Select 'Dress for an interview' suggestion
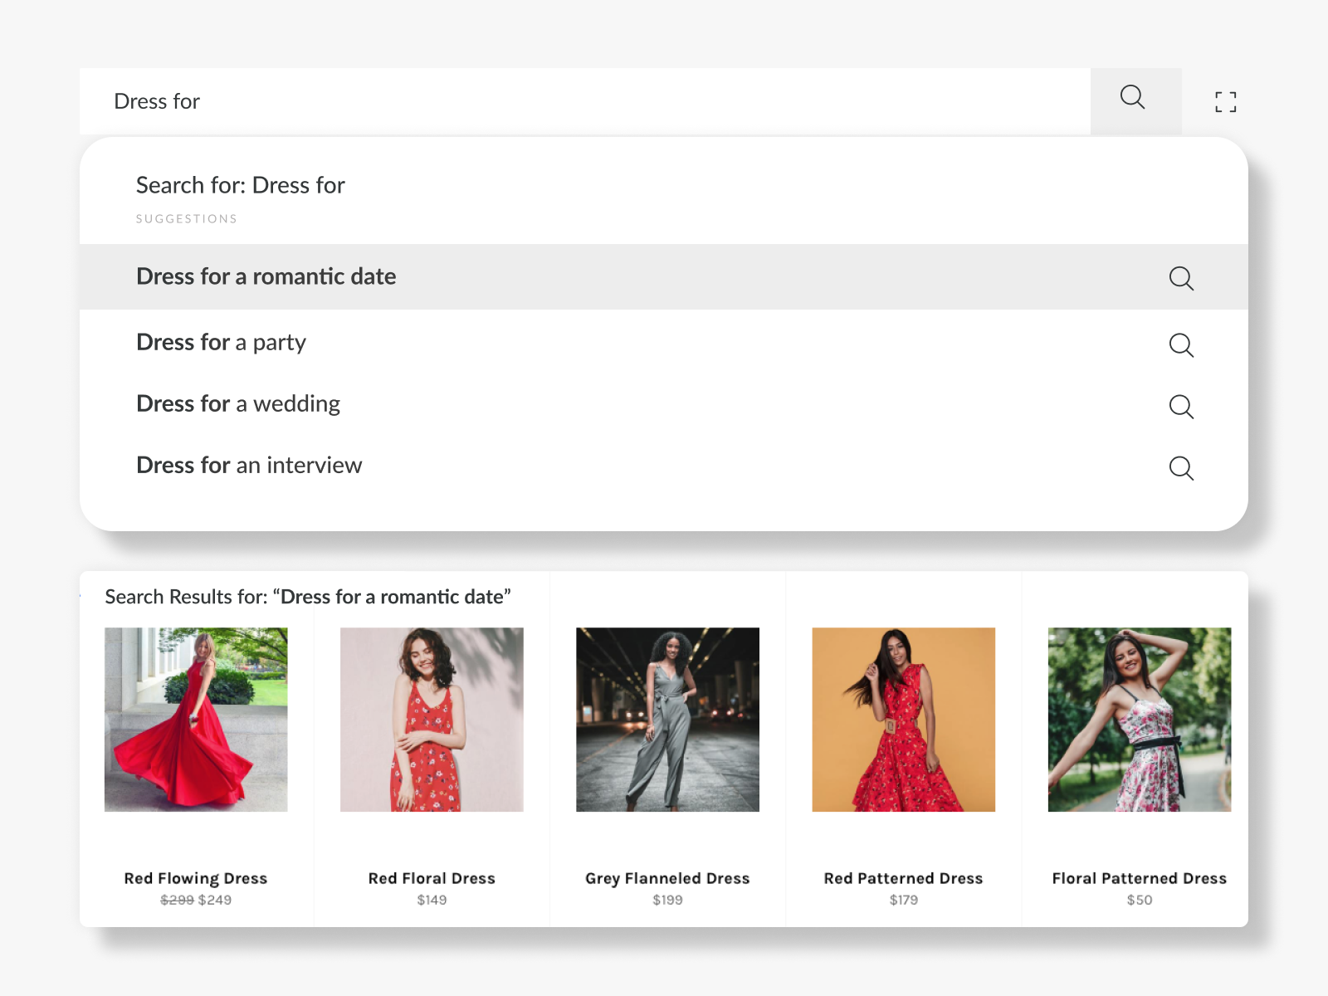1328x996 pixels. [249, 466]
